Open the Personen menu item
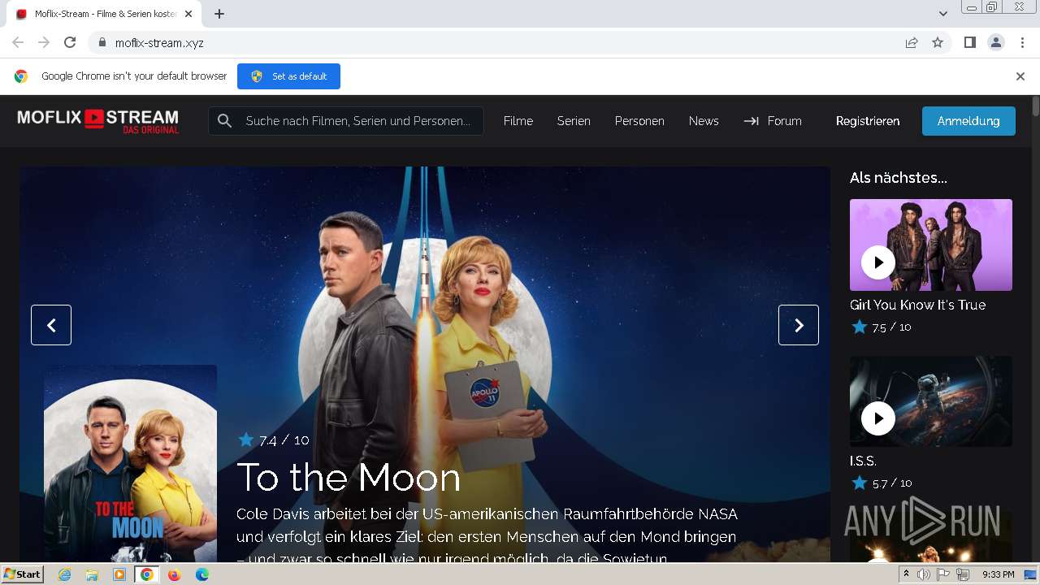 639,121
